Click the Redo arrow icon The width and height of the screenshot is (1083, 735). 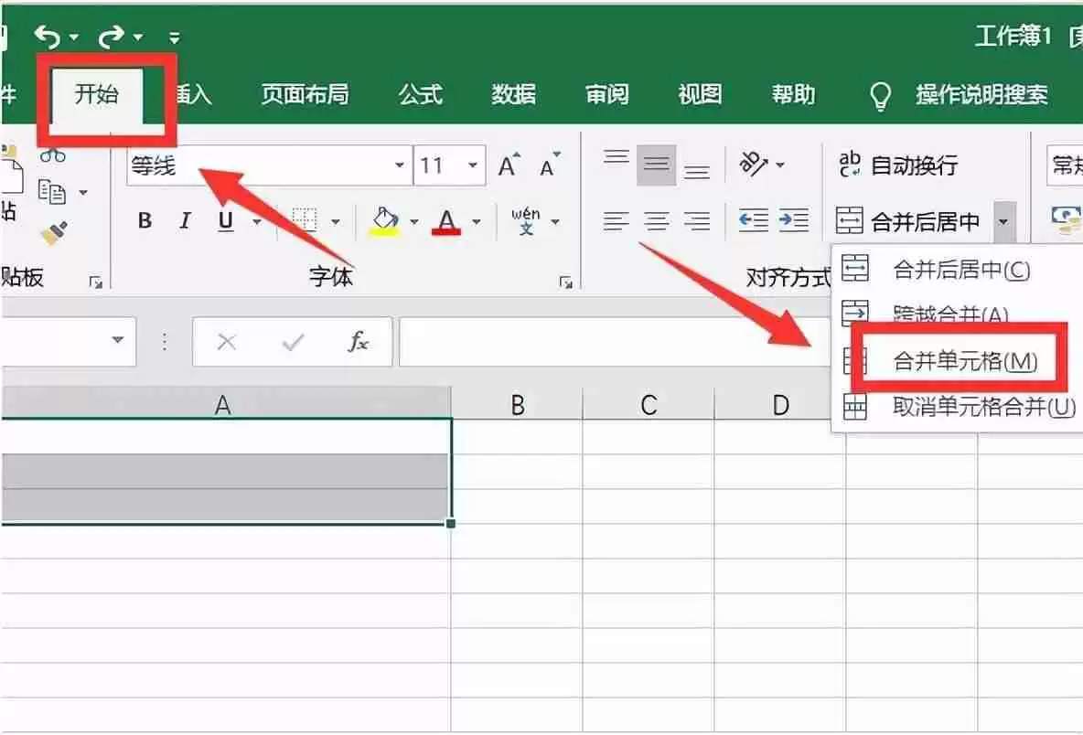click(x=111, y=36)
